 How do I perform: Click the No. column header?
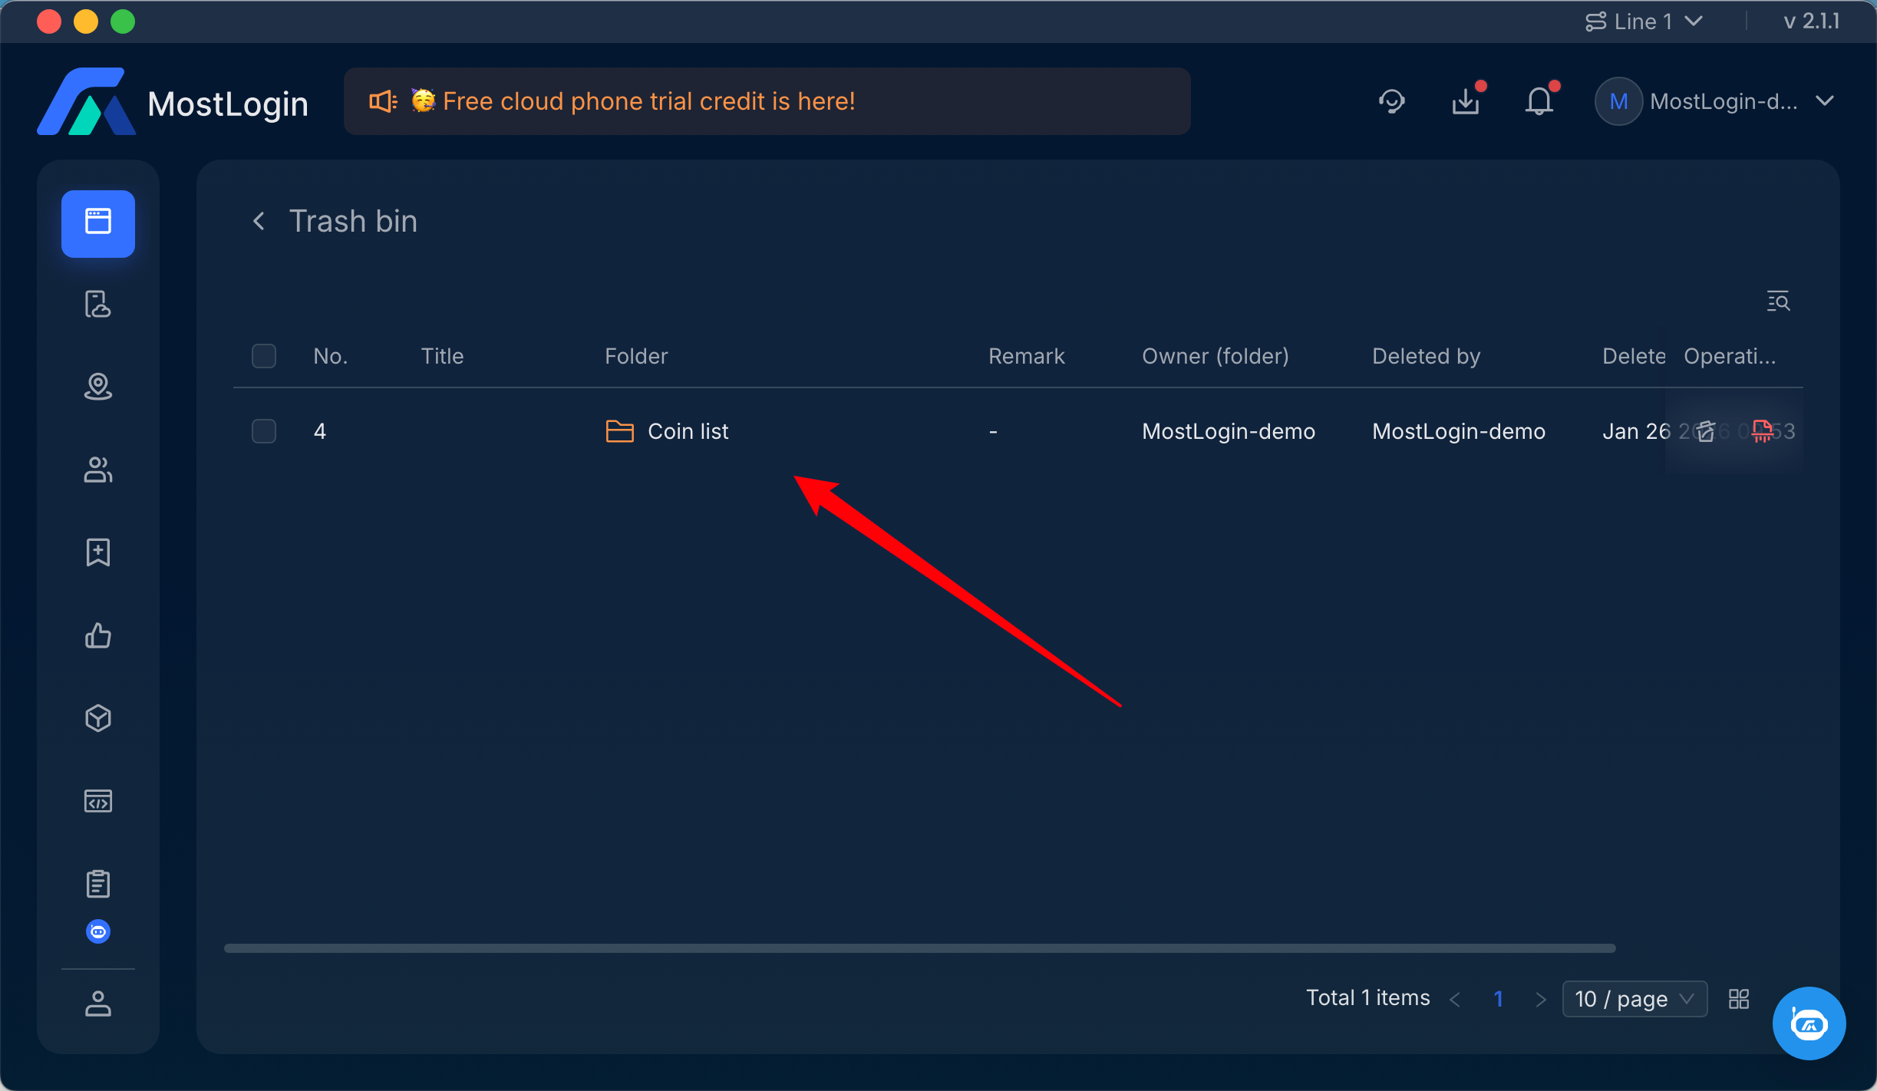331,356
